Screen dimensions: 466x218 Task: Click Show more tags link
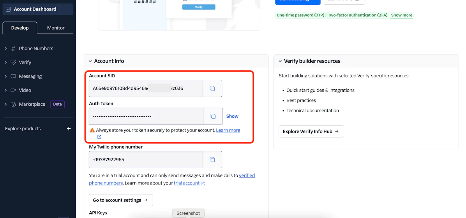(x=402, y=15)
